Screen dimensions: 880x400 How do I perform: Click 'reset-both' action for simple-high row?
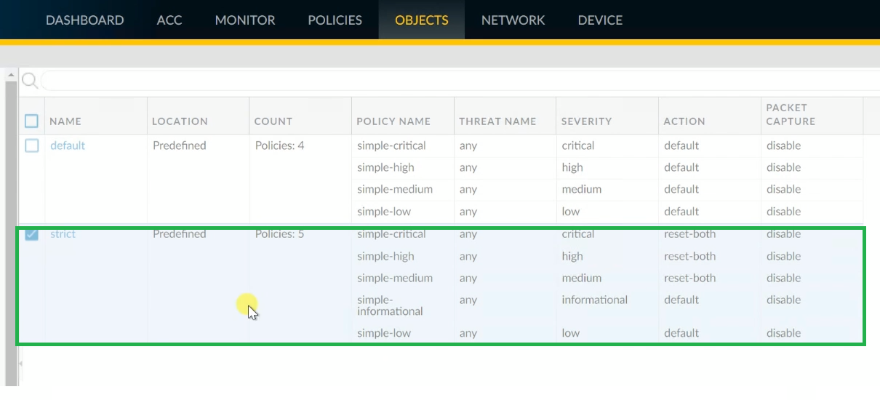point(689,256)
